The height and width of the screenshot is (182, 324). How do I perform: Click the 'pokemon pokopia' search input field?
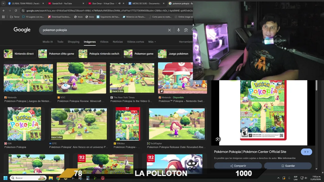104,30
